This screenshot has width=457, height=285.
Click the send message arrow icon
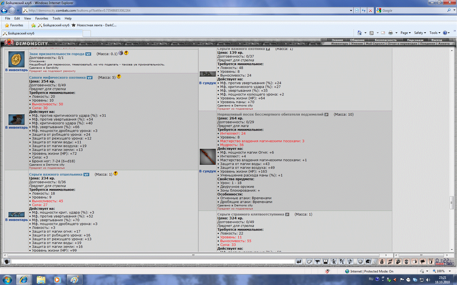click(299, 261)
